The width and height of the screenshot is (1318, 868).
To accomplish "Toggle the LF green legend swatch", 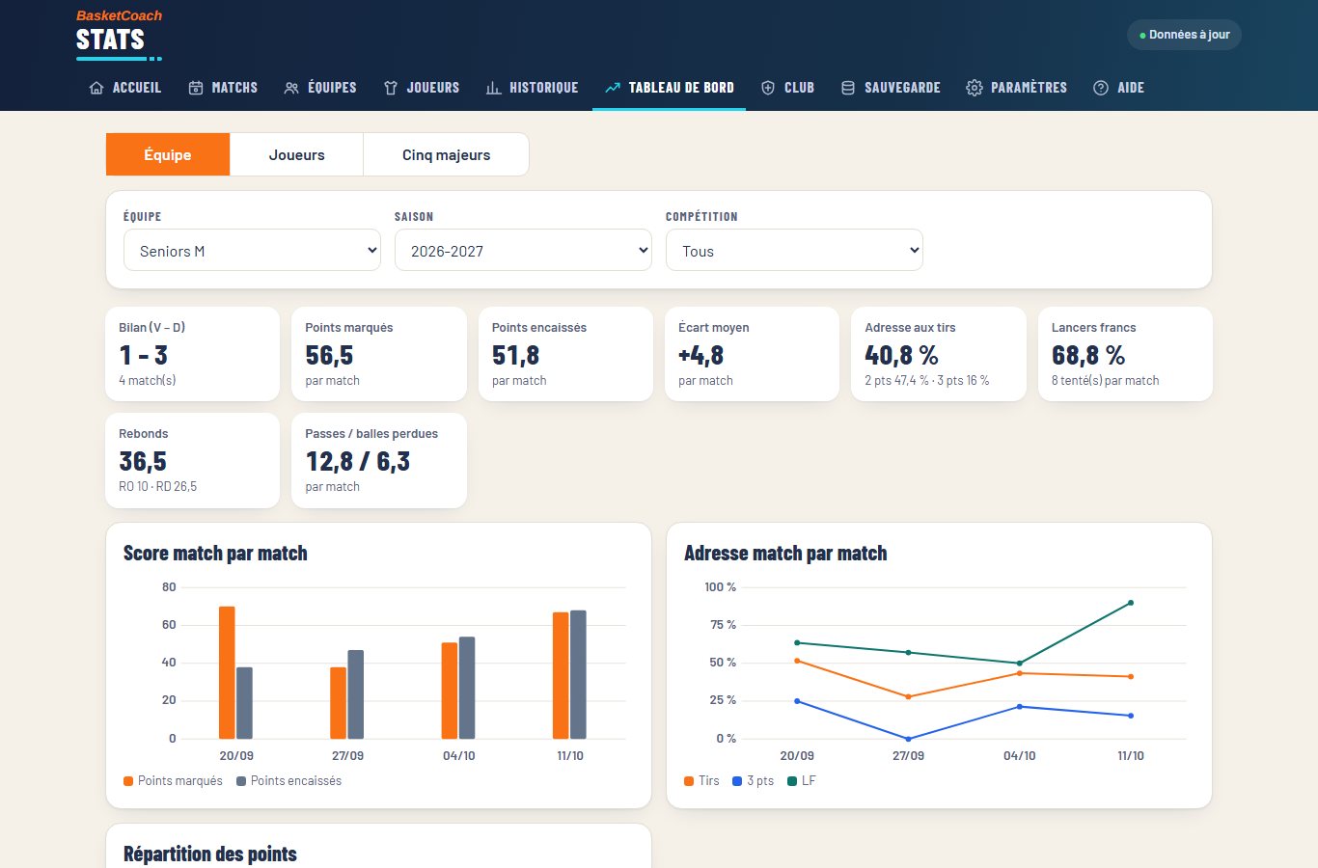I will click(792, 781).
